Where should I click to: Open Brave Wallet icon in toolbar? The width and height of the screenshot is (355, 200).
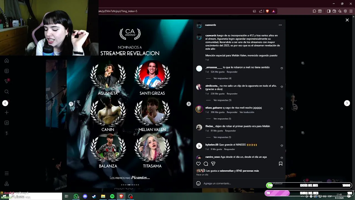point(334,11)
